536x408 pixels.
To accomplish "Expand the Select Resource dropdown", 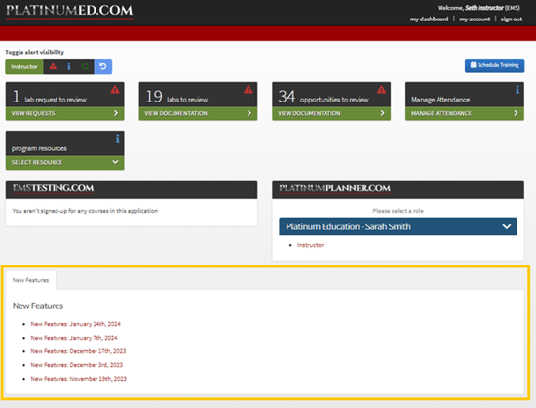I will click(x=65, y=162).
